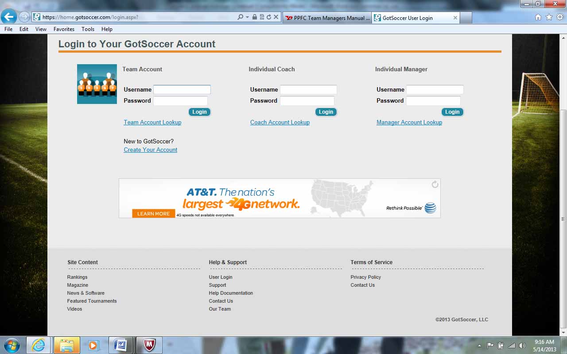This screenshot has height=354, width=567.
Task: Click the Create Your Account link
Action: 151,150
